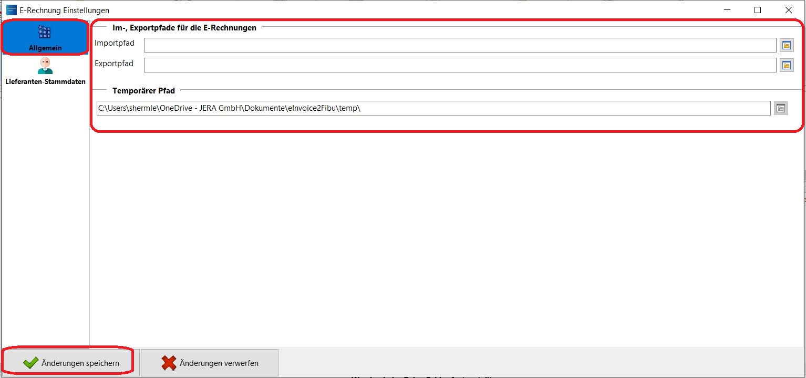Screen dimensions: 806x378
Task: Open folder browser for Exportpfad
Action: click(x=787, y=65)
